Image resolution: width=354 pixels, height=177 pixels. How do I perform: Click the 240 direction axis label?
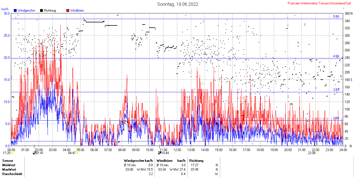(x=347, y=57)
